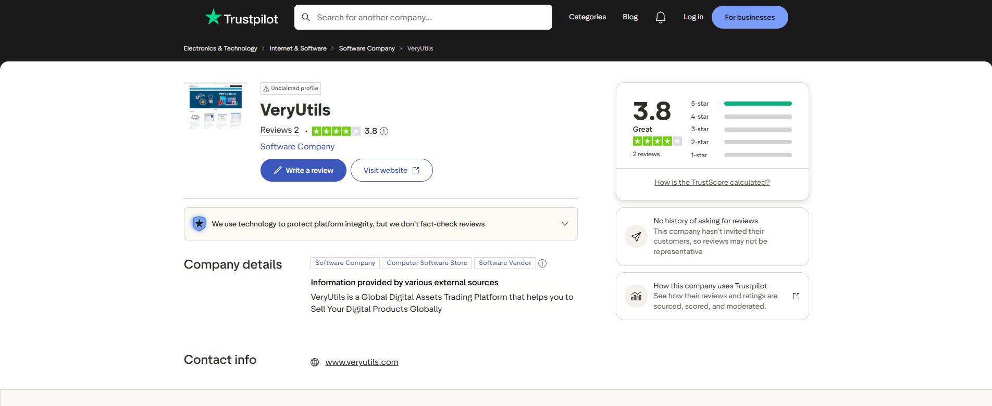The image size is (992, 406).
Task: Click the Reviews 2 link
Action: coord(280,130)
